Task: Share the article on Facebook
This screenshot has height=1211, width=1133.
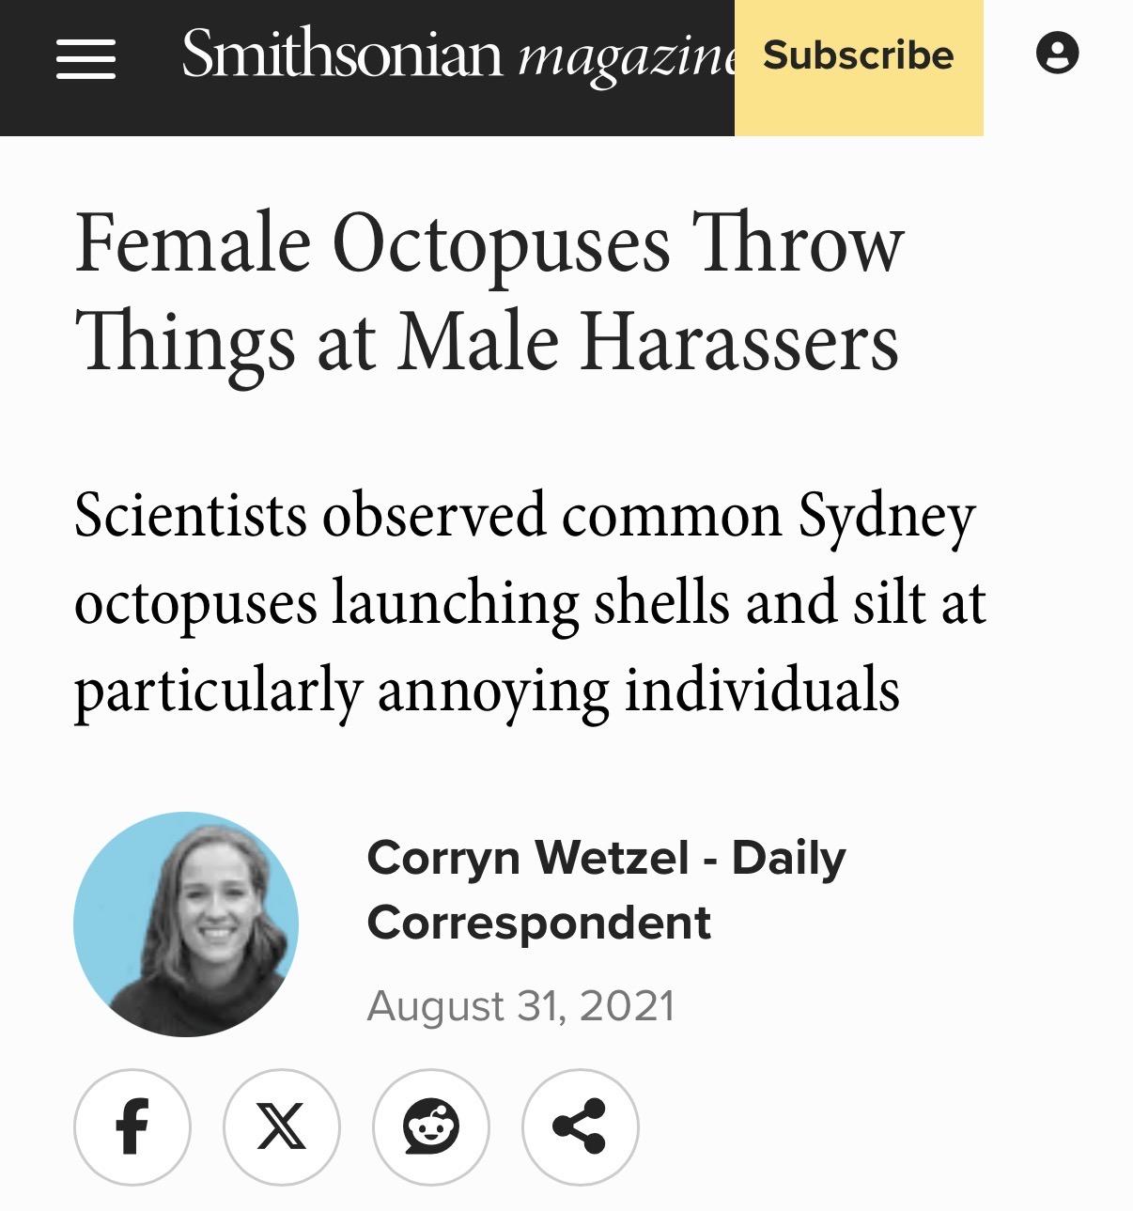Action: (132, 1126)
